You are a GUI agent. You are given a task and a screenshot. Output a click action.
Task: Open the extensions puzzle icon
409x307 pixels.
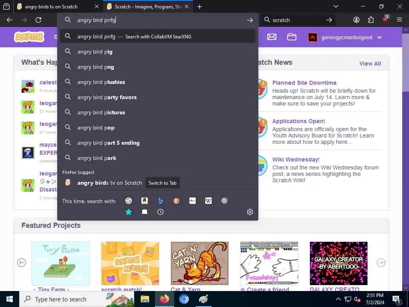point(371,20)
